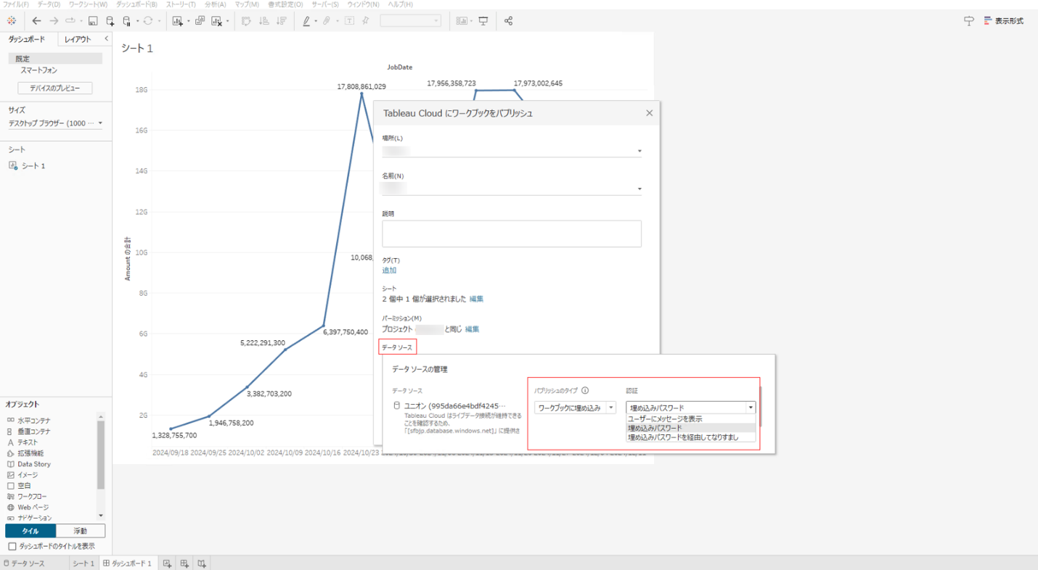Click the save workbook icon
The image size is (1038, 570).
(x=93, y=21)
